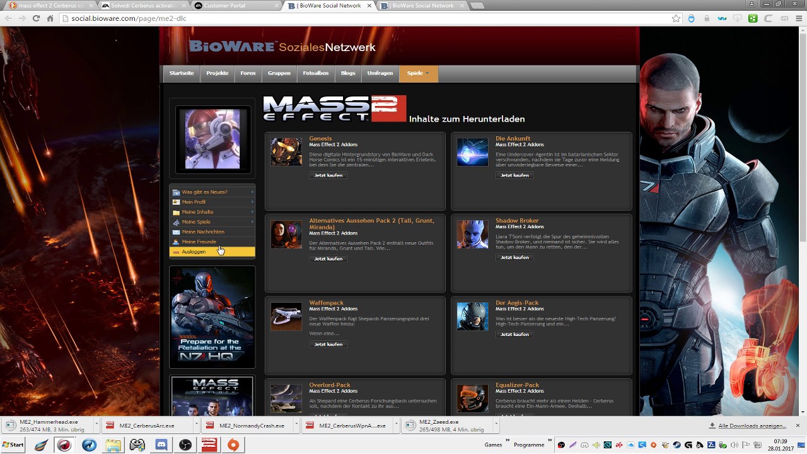
Task: Click Jetzt kaufen for Die Ankunft
Action: click(x=514, y=175)
